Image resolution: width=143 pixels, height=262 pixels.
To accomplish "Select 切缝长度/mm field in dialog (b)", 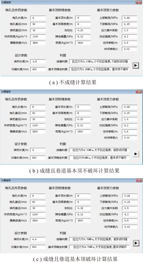I will tap(38, 158).
